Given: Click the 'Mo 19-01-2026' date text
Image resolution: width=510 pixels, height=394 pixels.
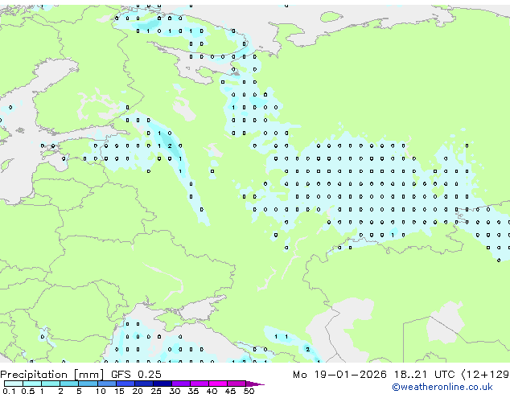Looking at the screenshot, I should coord(339,375).
